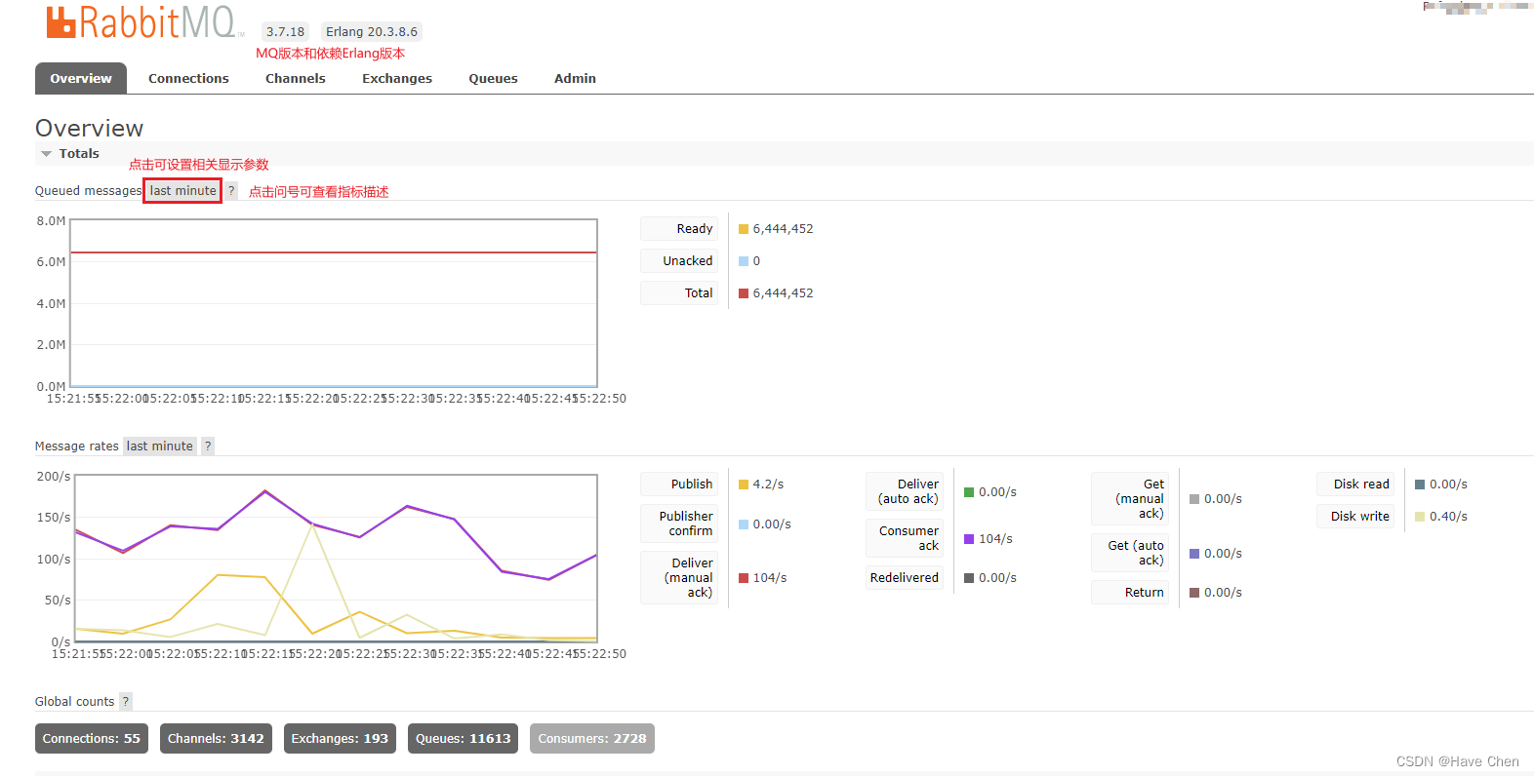The image size is (1534, 776).
Task: Click the Message rates chart
Action: point(336,559)
